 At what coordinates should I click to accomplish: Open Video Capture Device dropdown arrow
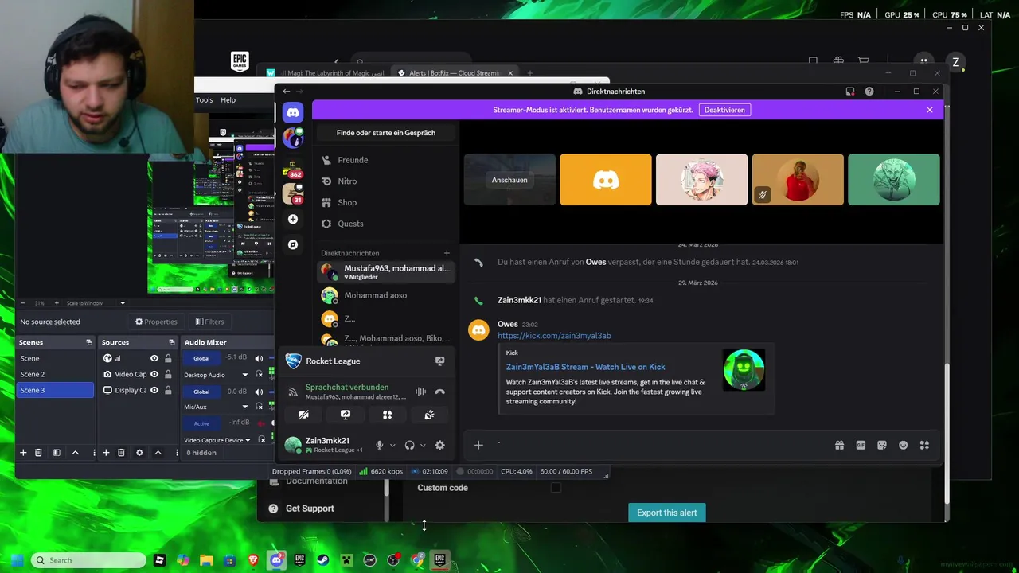pos(248,440)
